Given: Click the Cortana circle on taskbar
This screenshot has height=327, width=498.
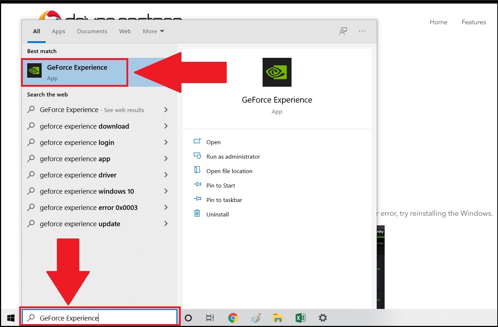Looking at the screenshot, I should [188, 318].
